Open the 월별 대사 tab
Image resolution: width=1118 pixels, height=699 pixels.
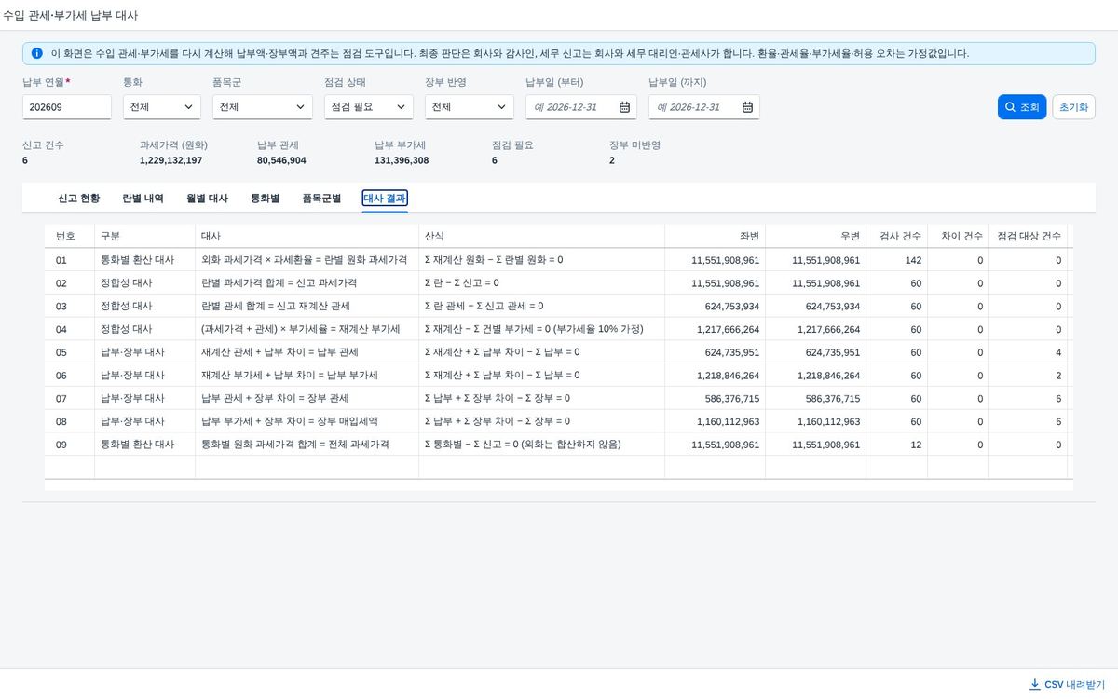coord(207,199)
